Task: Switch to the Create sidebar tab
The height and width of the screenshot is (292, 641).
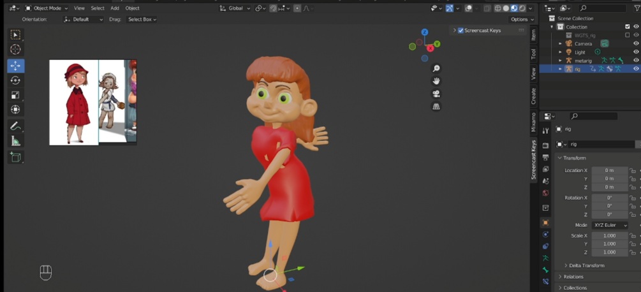Action: [533, 96]
